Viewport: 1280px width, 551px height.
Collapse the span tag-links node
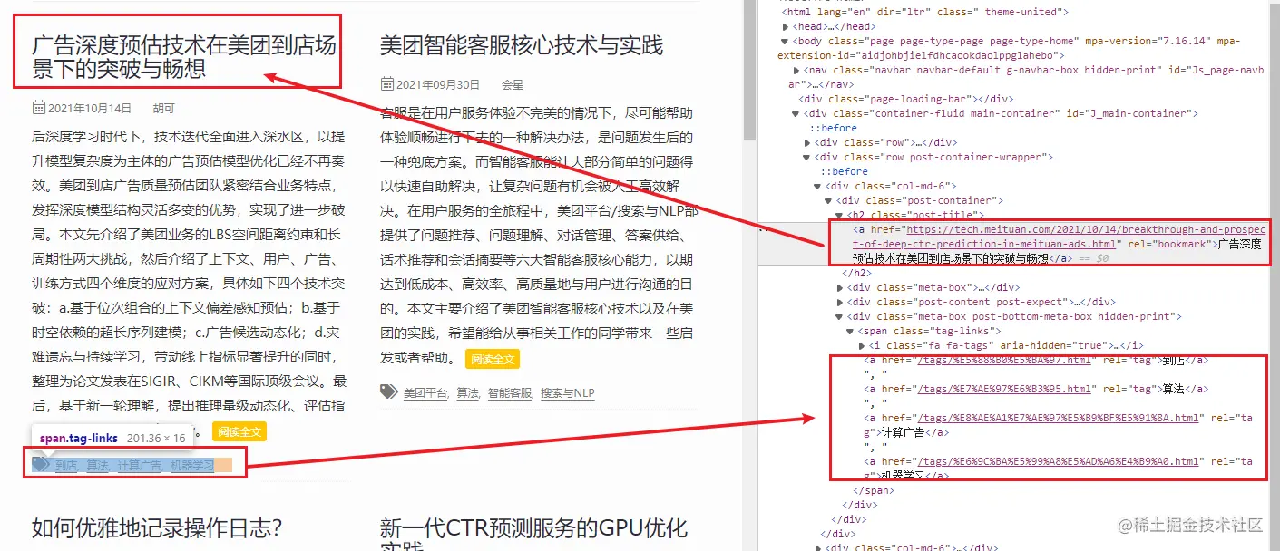(x=850, y=331)
